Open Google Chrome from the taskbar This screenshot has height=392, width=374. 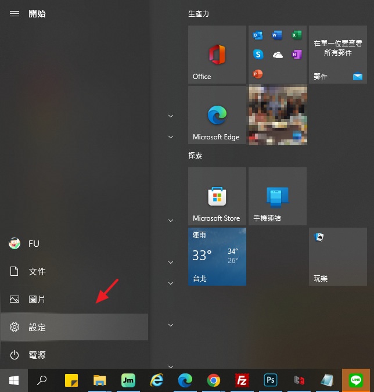pyautogui.click(x=214, y=380)
